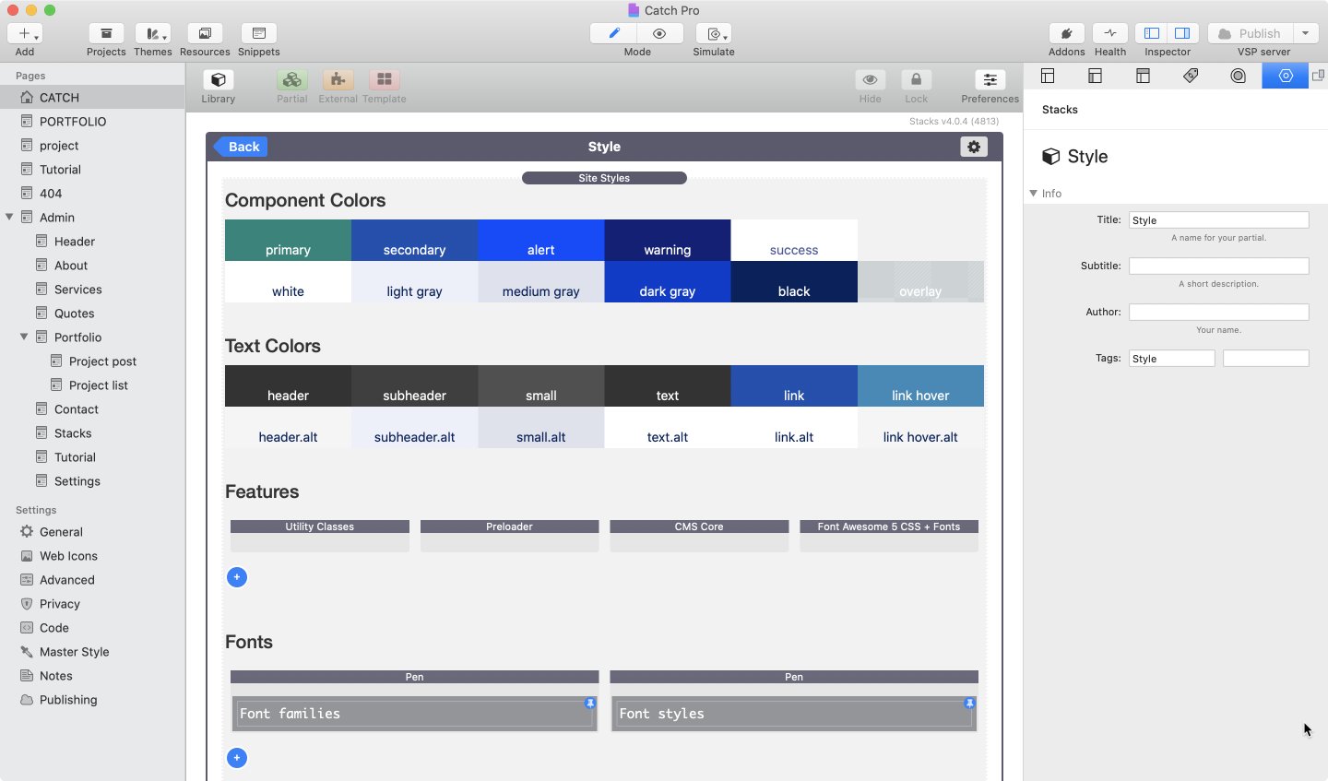Switch to Preview mode eye button
1328x781 pixels.
pos(659,34)
